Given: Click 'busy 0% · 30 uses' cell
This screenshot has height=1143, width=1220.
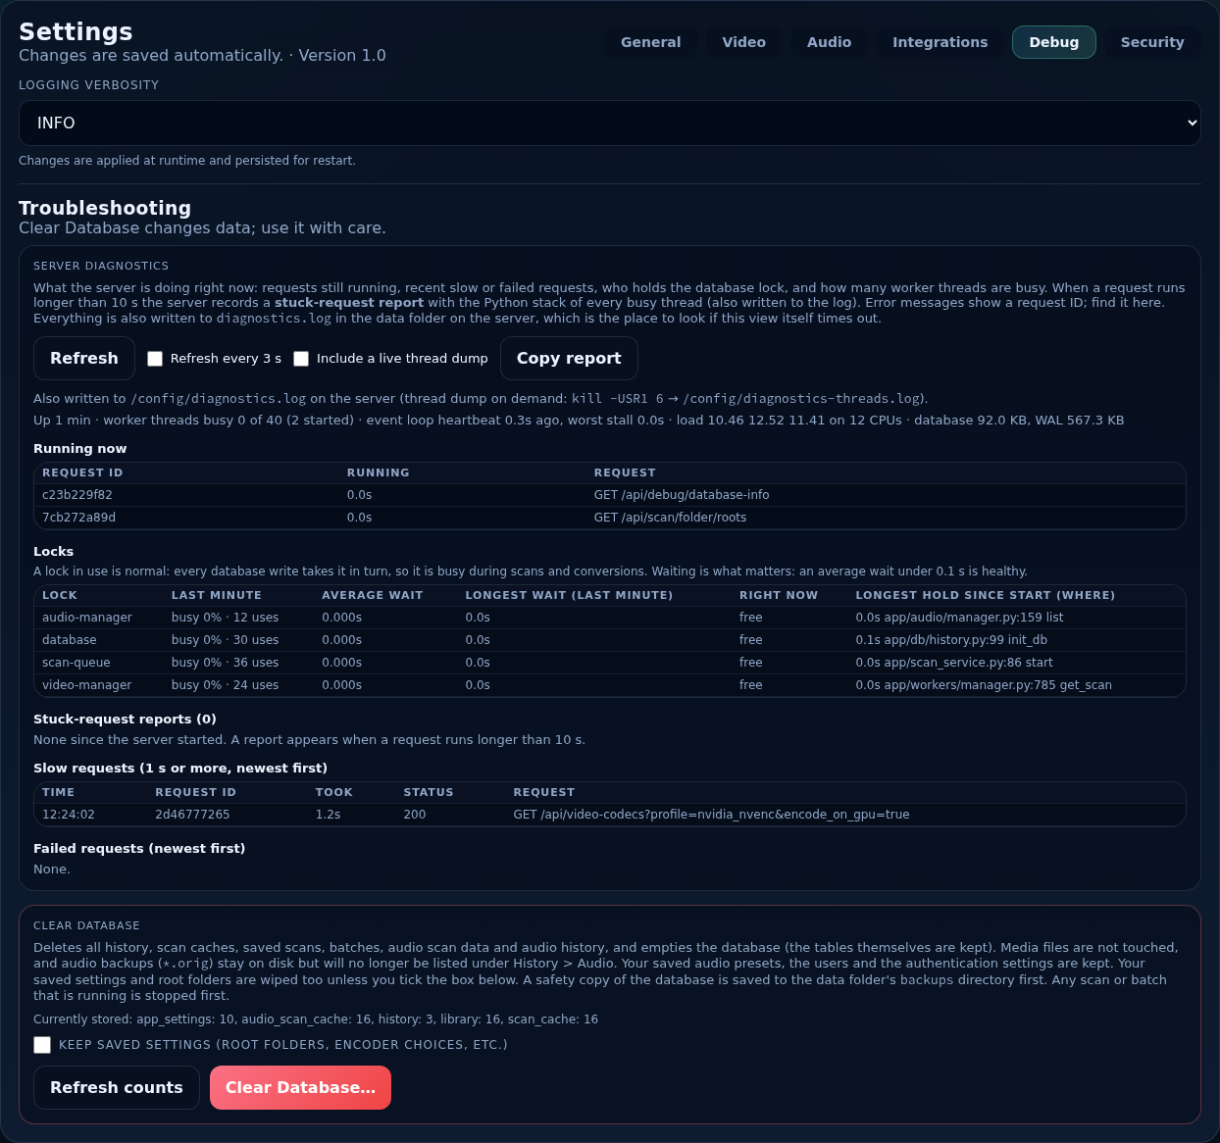Looking at the screenshot, I should tap(225, 640).
